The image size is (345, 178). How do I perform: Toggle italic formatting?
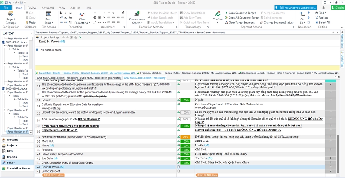66,13
